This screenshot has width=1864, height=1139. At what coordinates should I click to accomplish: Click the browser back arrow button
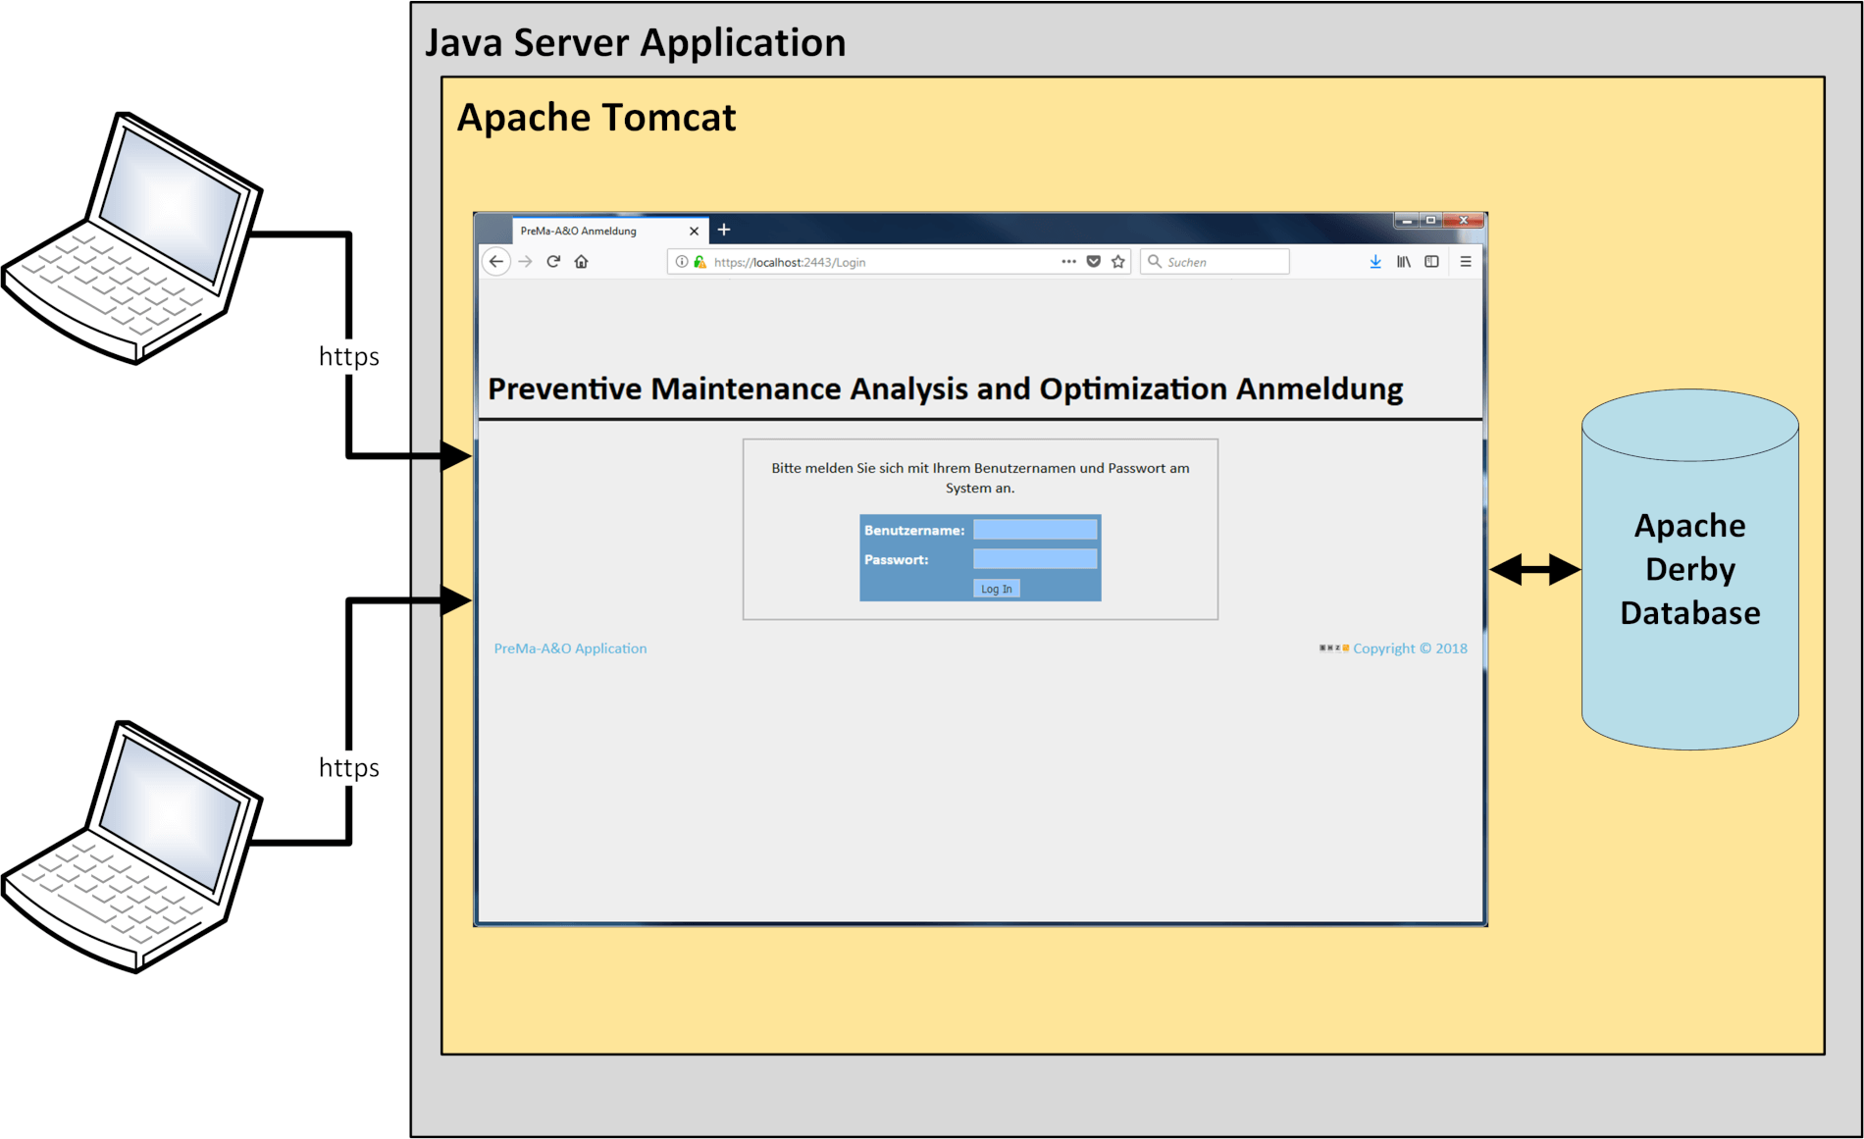pyautogui.click(x=496, y=262)
